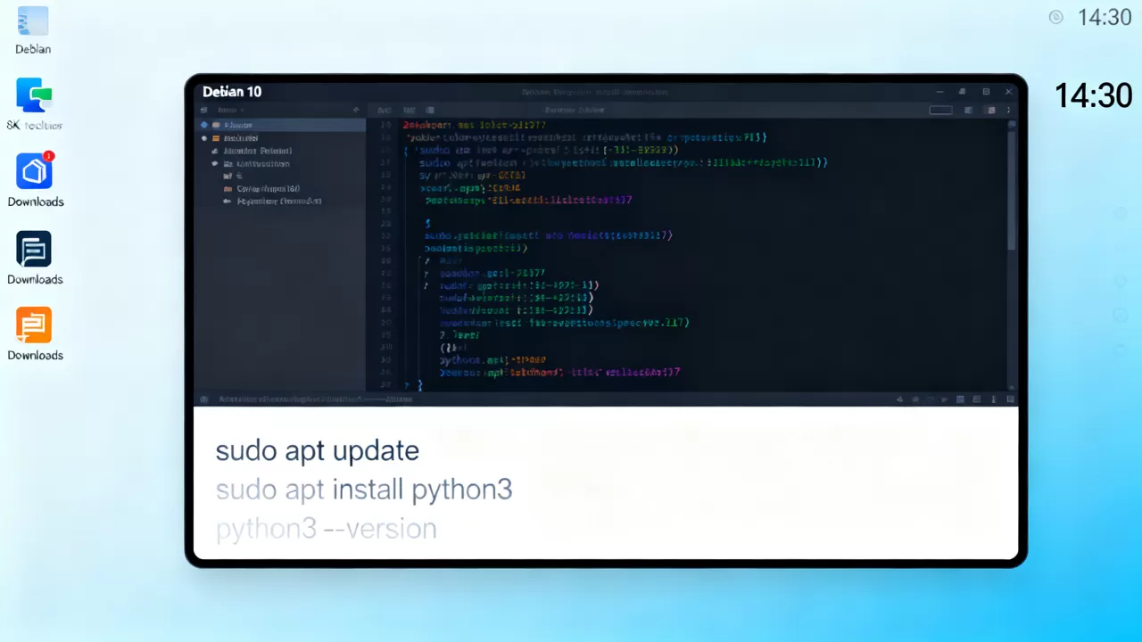This screenshot has height=642, width=1142.
Task: Click the pin icon in the sidebar header
Action: pyautogui.click(x=355, y=111)
